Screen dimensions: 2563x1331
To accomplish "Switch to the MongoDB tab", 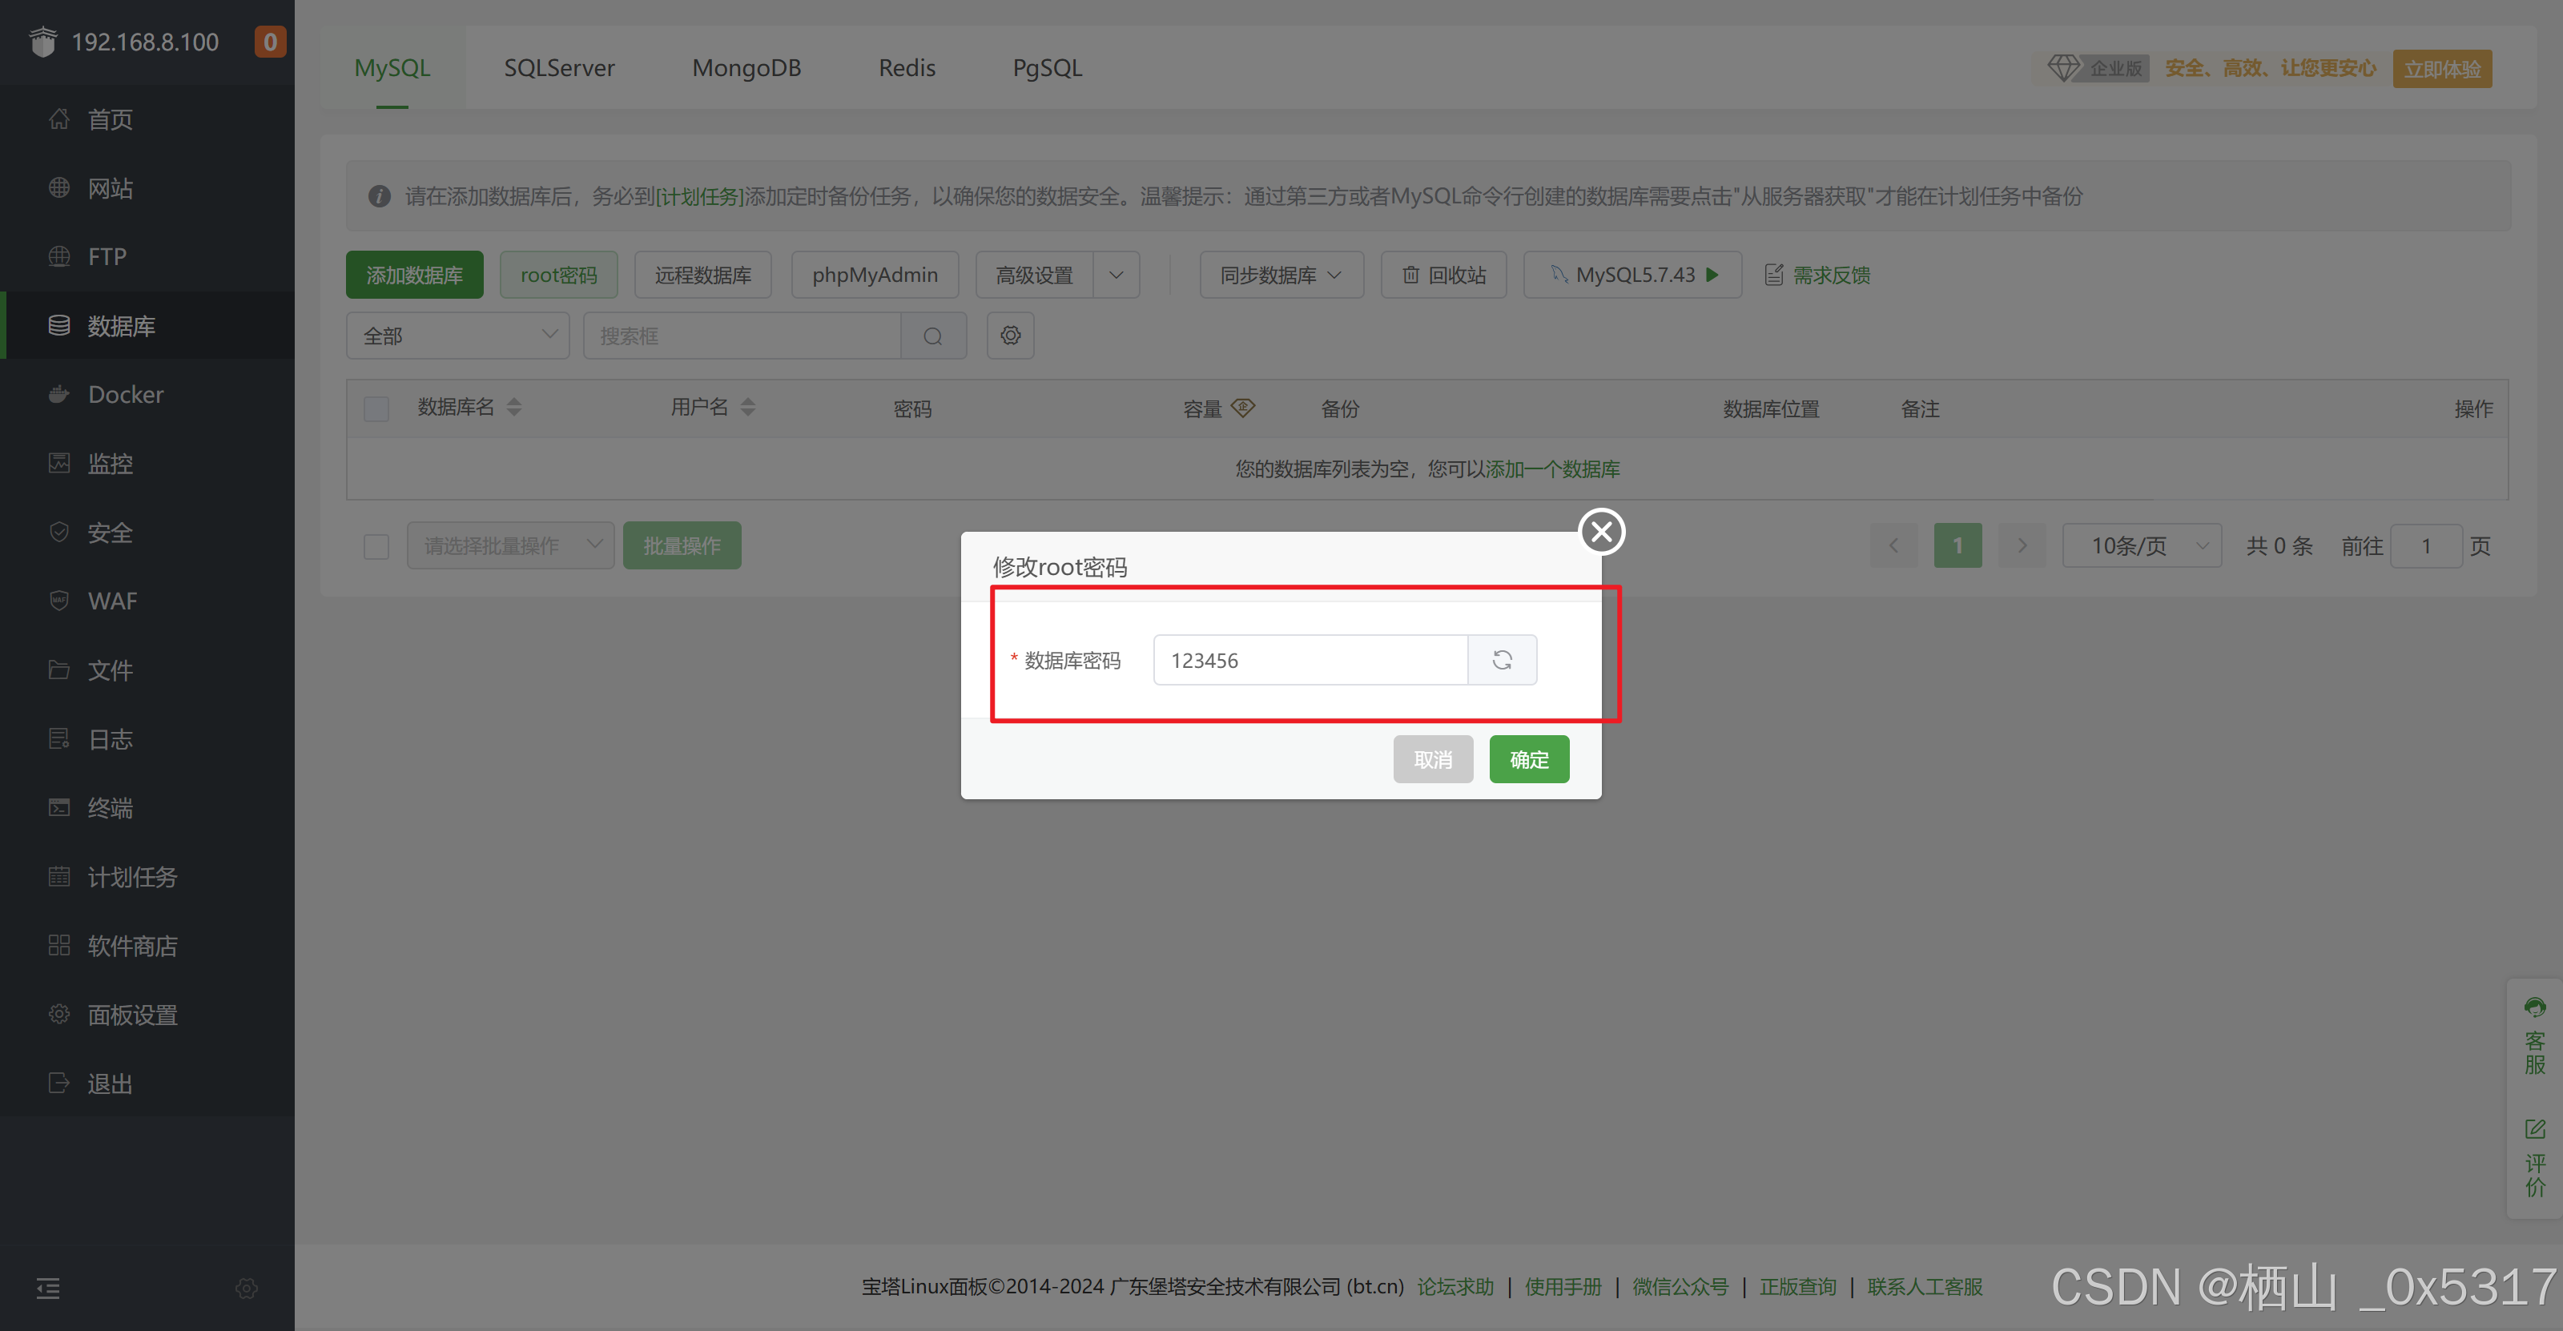I will [x=746, y=67].
